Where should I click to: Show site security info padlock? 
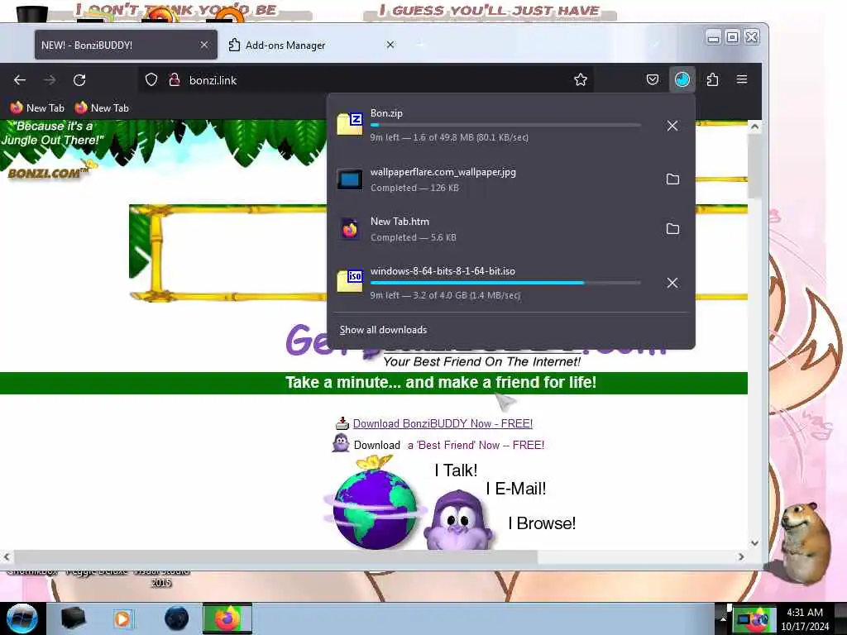[x=174, y=80]
